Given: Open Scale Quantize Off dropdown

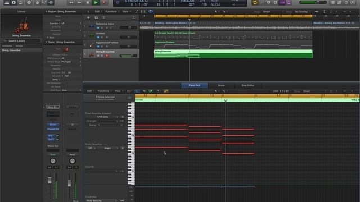Looking at the screenshot, I should point(91,148).
